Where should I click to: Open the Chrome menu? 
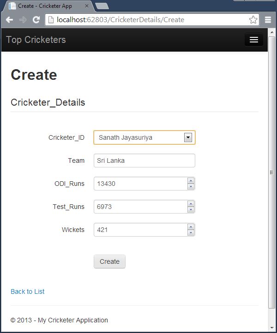point(268,20)
